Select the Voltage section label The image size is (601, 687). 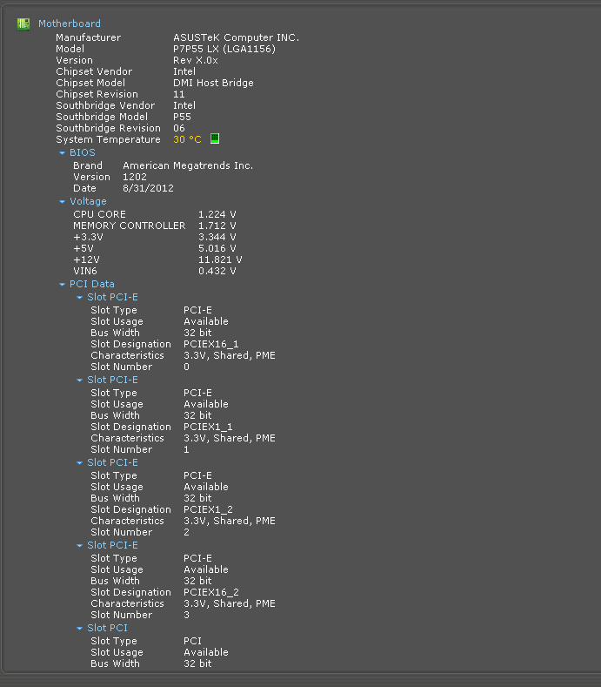click(88, 201)
